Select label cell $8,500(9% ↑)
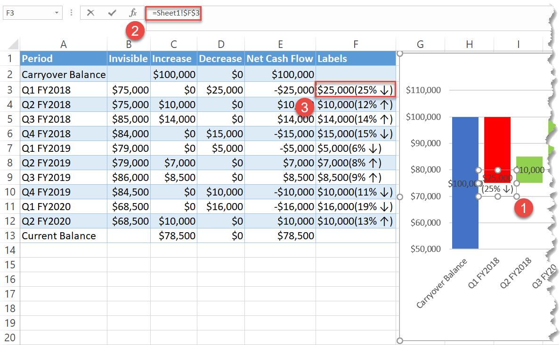This screenshot has width=560, height=345. 356,177
